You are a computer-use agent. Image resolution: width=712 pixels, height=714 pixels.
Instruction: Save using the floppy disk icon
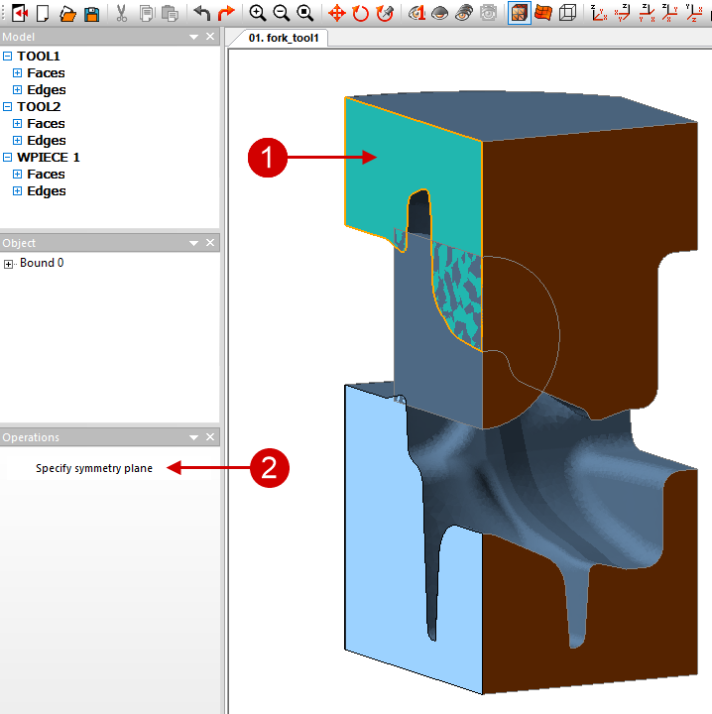click(91, 13)
